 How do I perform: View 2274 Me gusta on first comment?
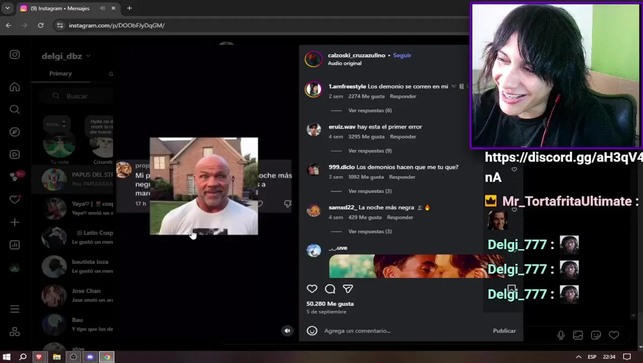coord(366,96)
